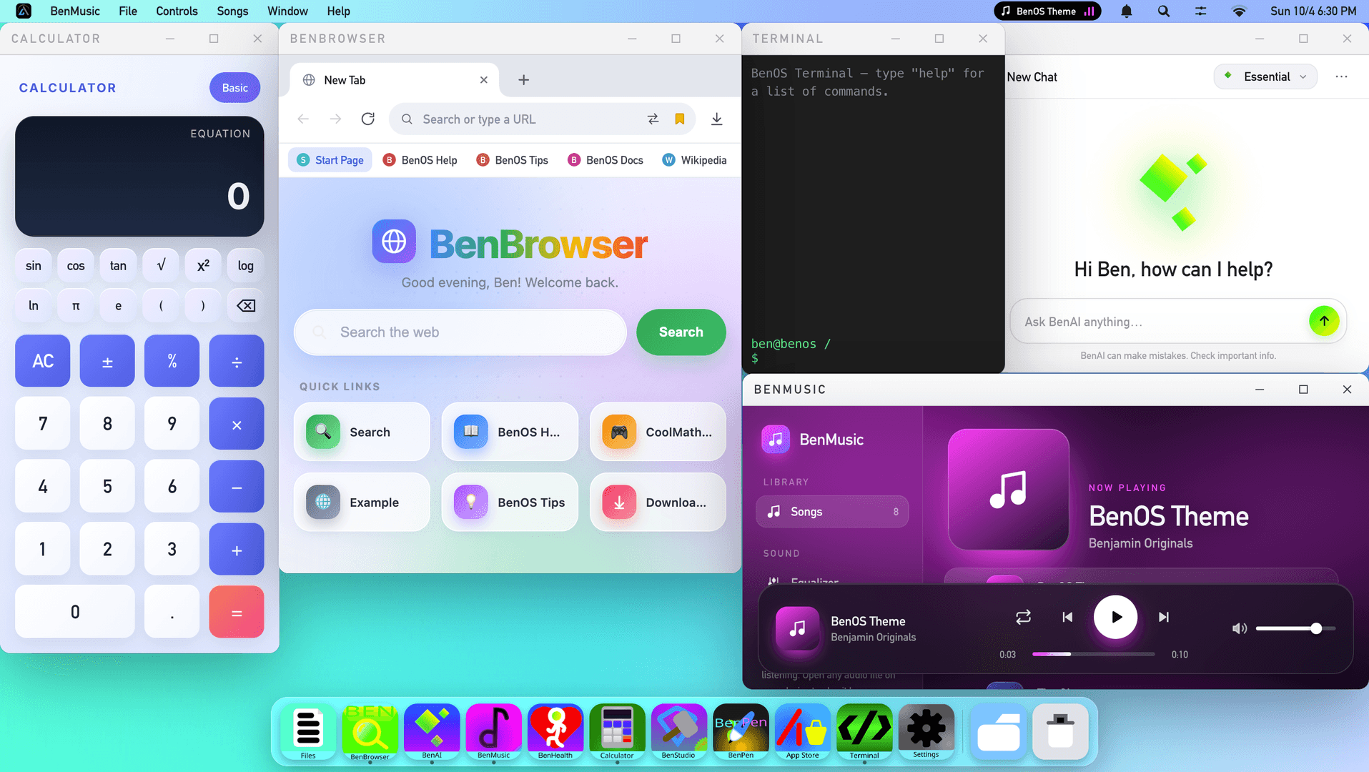Click the sin function in Calculator

(34, 266)
